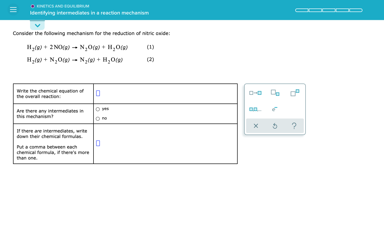This screenshot has width=384, height=245.
Task: Clear your answer with the X icon
Action: (256, 126)
